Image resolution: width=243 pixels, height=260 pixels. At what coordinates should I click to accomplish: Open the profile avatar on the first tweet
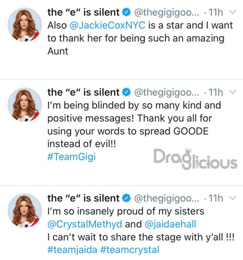click(25, 25)
